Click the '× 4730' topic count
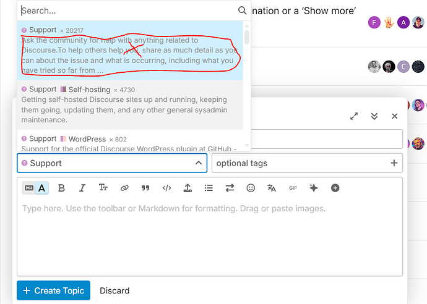Image resolution: width=427 pixels, height=304 pixels. coord(124,90)
